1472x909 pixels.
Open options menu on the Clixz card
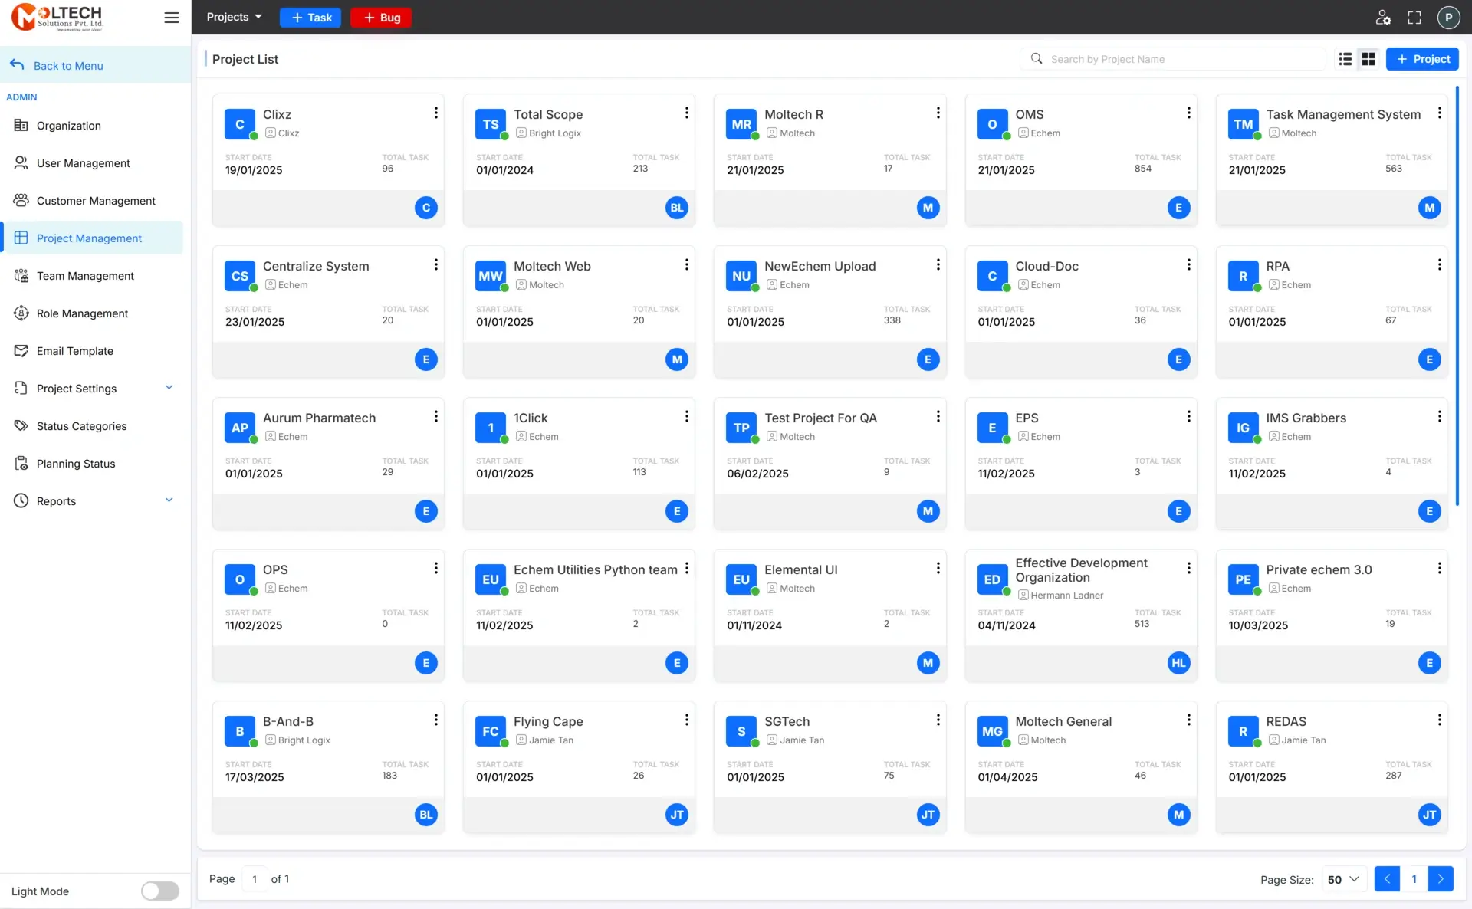[435, 113]
